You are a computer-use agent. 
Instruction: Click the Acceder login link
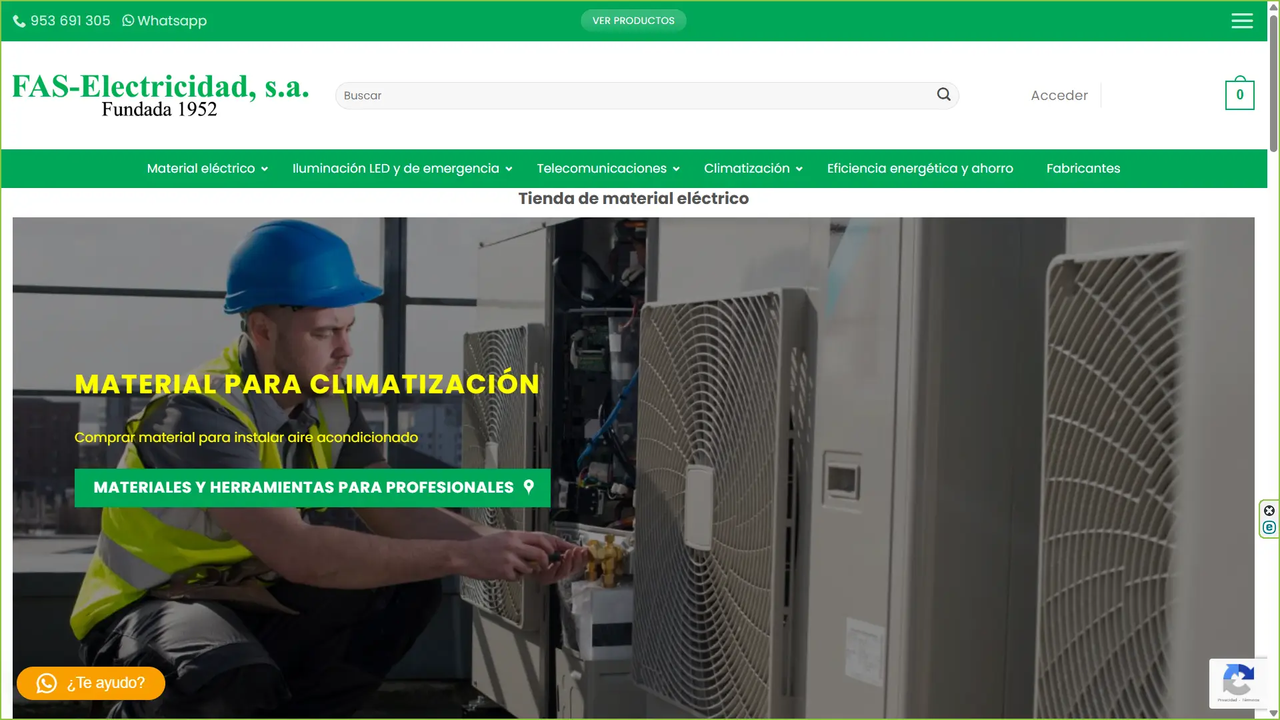[1059, 95]
